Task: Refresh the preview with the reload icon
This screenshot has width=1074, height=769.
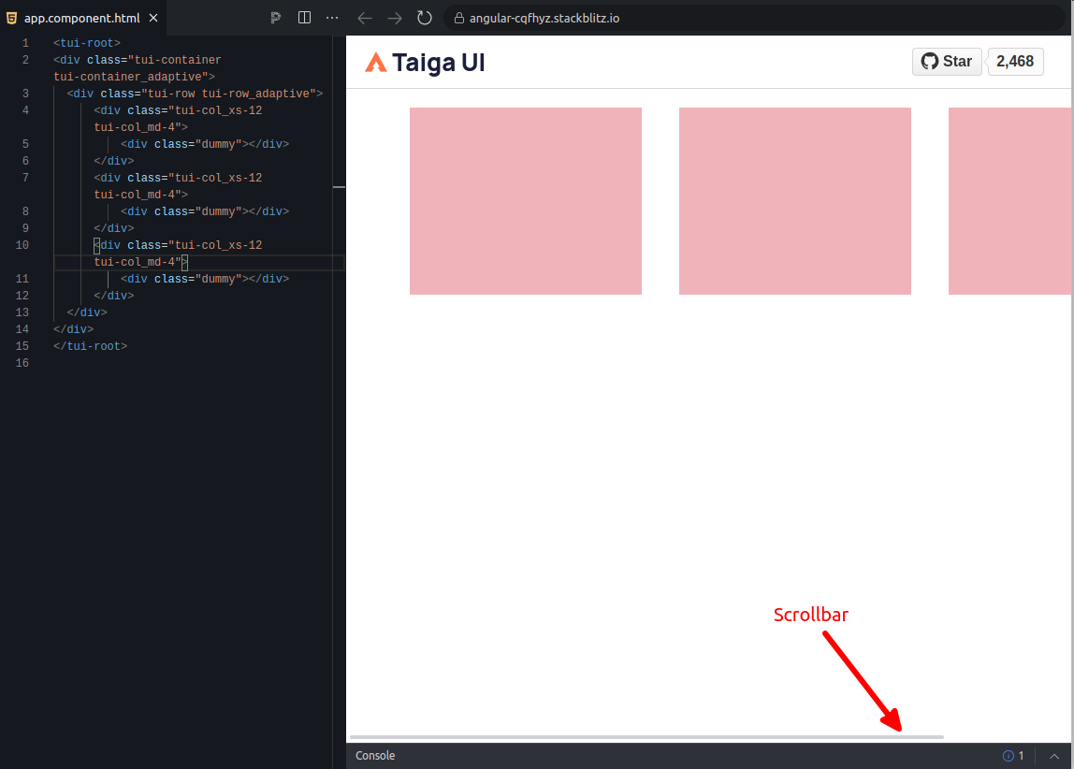Action: tap(424, 17)
